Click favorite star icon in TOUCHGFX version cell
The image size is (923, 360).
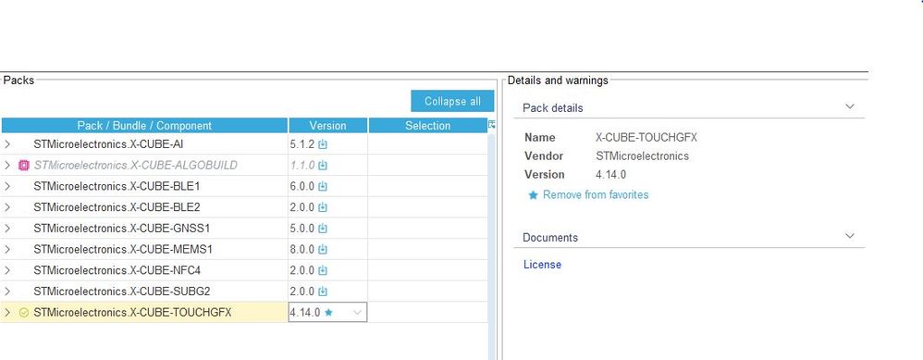tap(328, 313)
